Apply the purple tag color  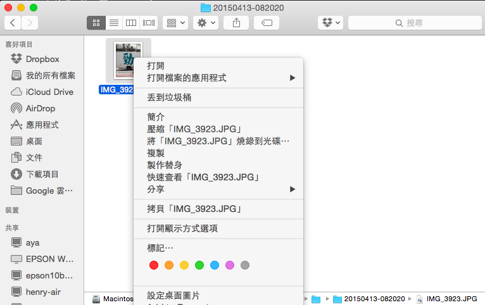[x=230, y=265]
